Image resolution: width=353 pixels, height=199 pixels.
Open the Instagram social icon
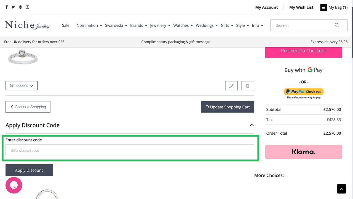click(28, 7)
